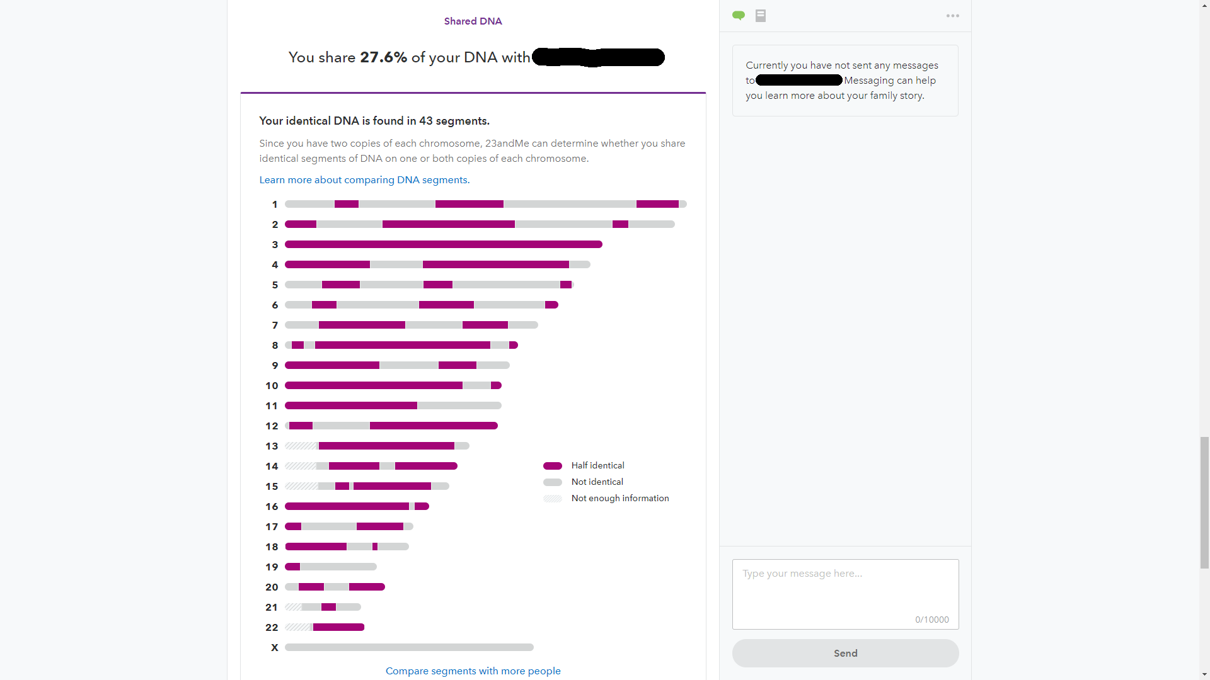
Task: Click chromosome 11's long purple segment
Action: [350, 405]
